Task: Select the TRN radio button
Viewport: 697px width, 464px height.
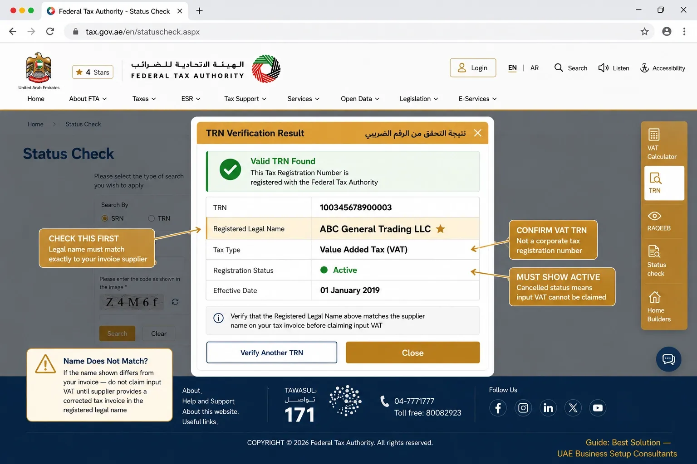Action: tap(152, 218)
